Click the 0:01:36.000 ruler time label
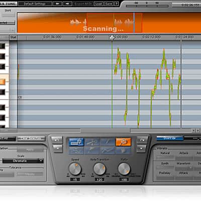Viewport: 201px width, 201px height. [x=52, y=37]
